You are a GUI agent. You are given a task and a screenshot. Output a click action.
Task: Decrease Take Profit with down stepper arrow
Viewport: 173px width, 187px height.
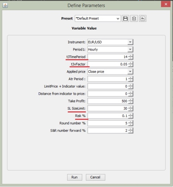130,102
